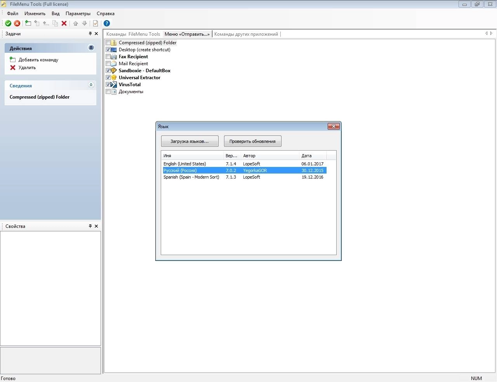Open the Параметры menu

[x=78, y=14]
